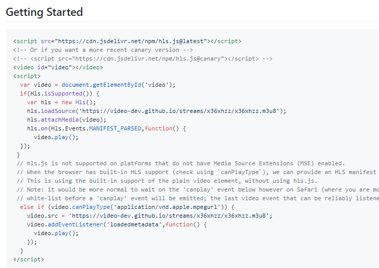The height and width of the screenshot is (268, 379).
Task: Click the addEventListener('loadedmetadata' line
Action: click(117, 224)
